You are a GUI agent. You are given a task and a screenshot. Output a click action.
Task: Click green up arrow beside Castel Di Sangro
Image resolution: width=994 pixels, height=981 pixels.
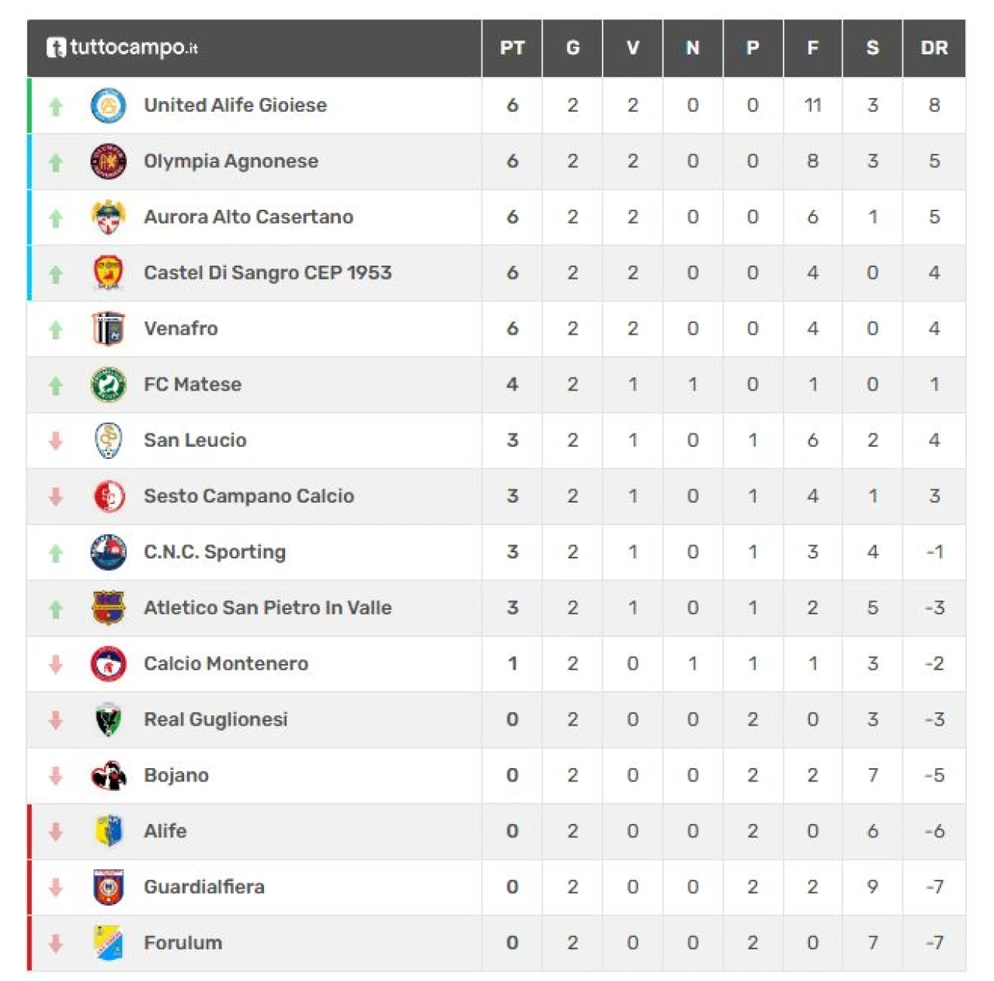click(x=56, y=273)
